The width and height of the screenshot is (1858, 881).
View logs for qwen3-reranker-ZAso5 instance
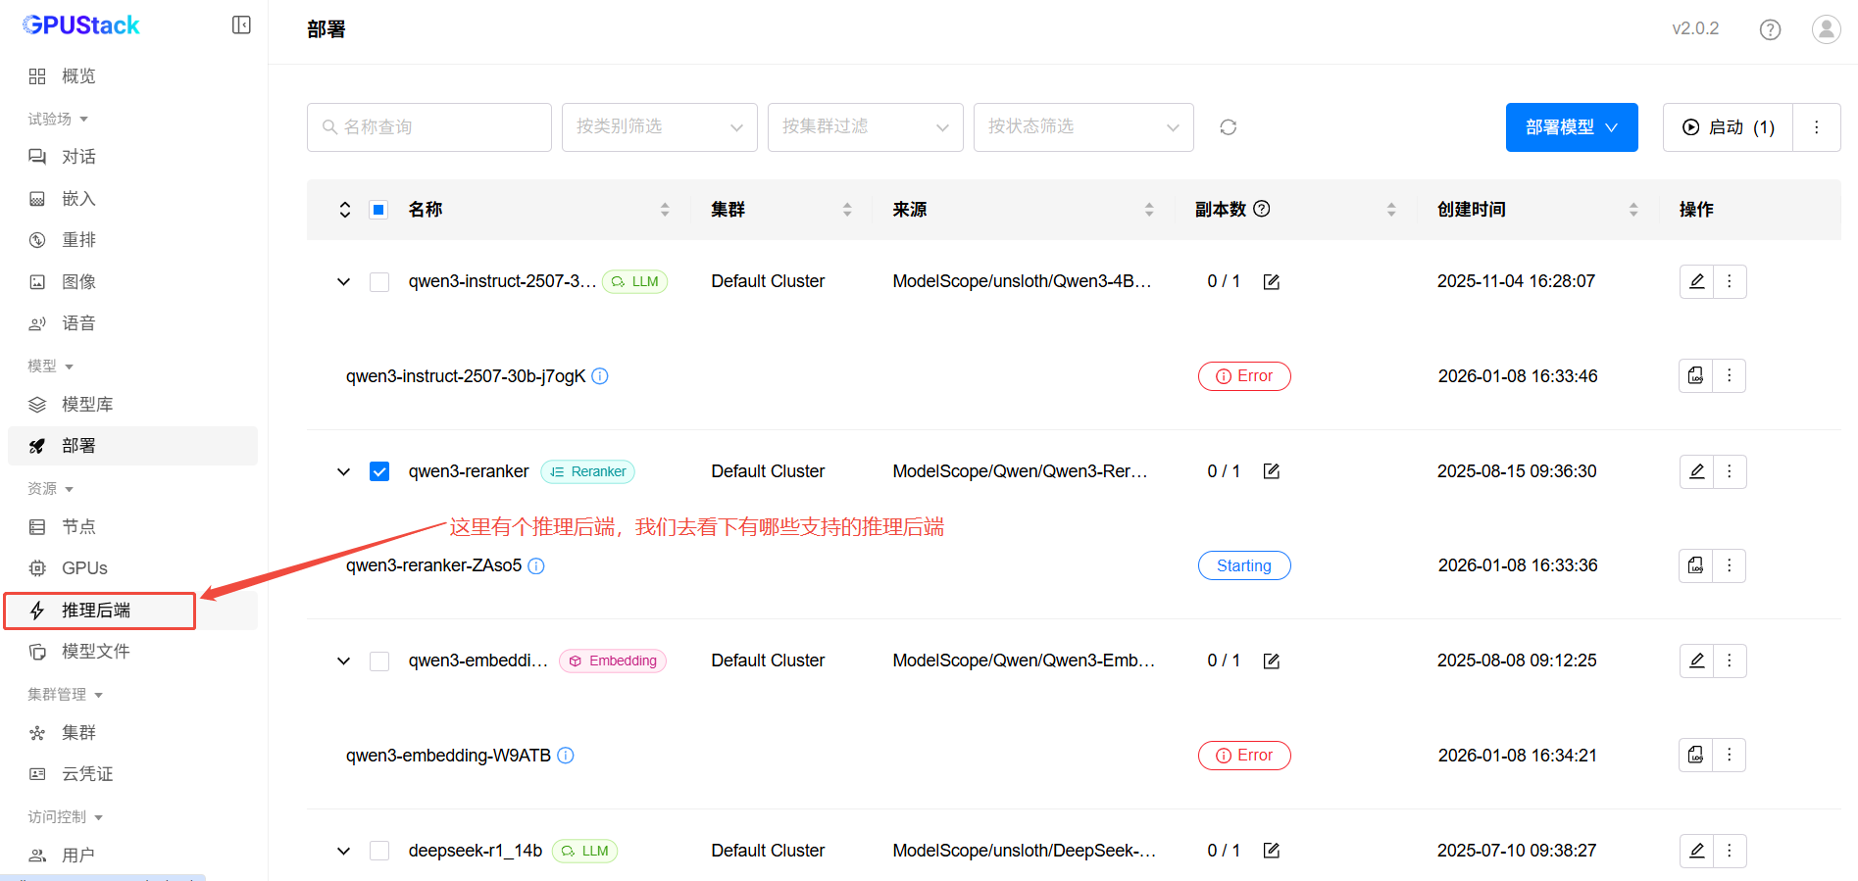tap(1696, 565)
